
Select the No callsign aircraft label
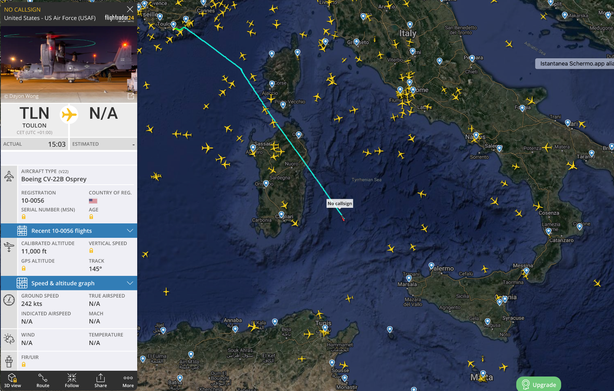[340, 203]
